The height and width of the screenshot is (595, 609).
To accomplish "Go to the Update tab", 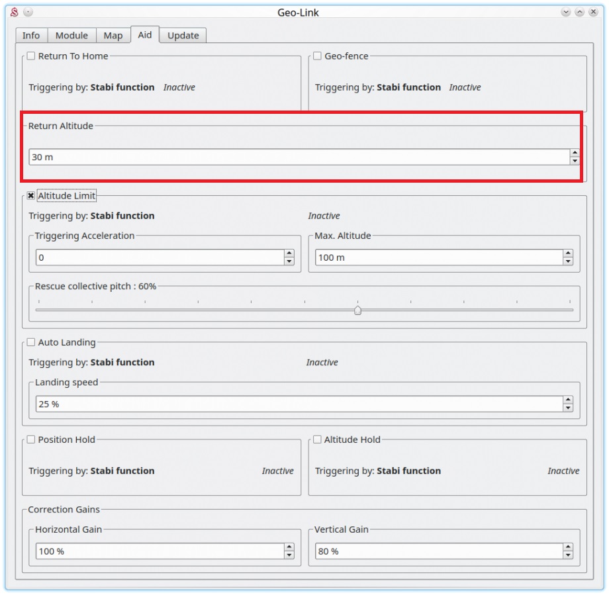I will 183,36.
